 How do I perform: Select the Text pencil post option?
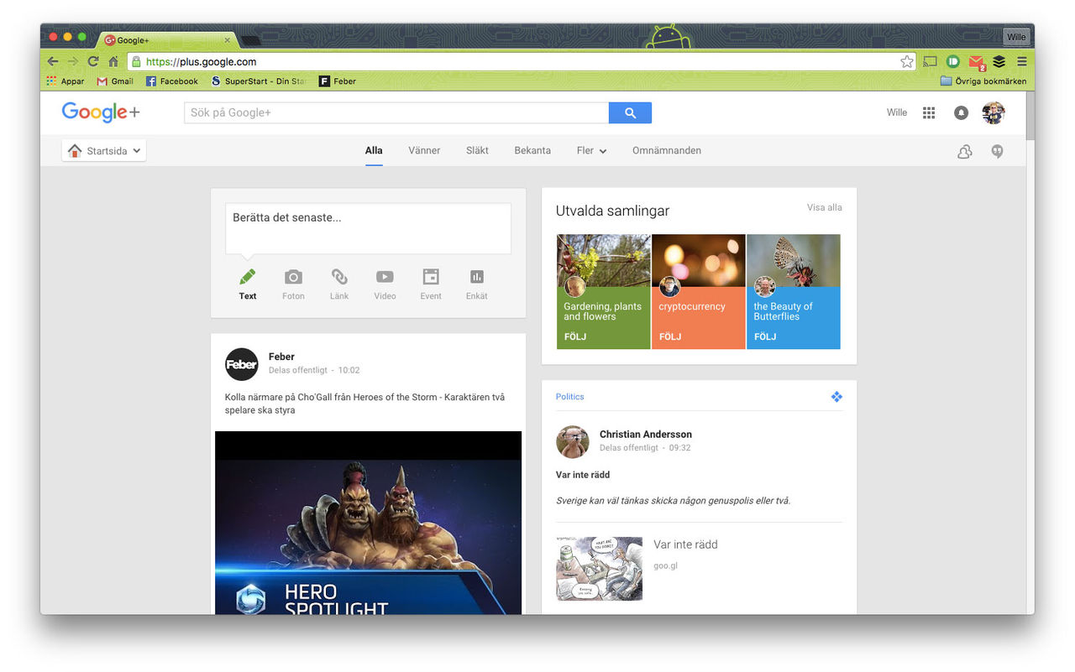tap(248, 284)
